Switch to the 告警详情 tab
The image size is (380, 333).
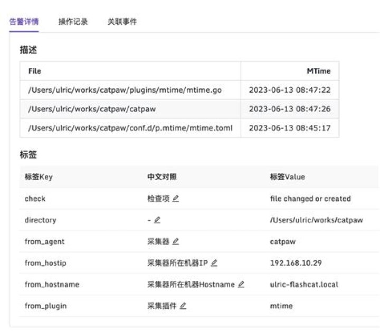[24, 22]
